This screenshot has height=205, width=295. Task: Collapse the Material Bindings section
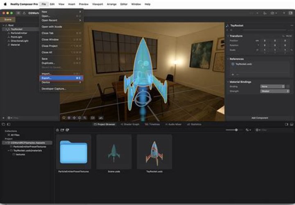(x=228, y=82)
